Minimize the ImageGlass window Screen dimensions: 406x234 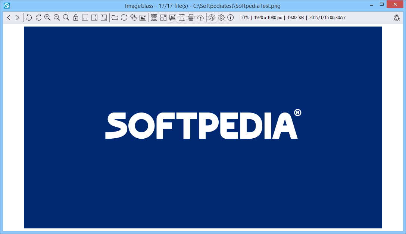pos(372,4)
